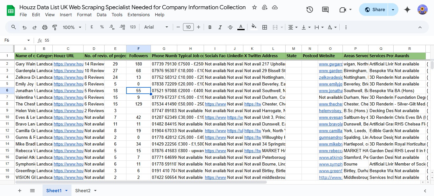The image size is (434, 196).
Task: Select the cell with 129 followers
Action: click(139, 104)
